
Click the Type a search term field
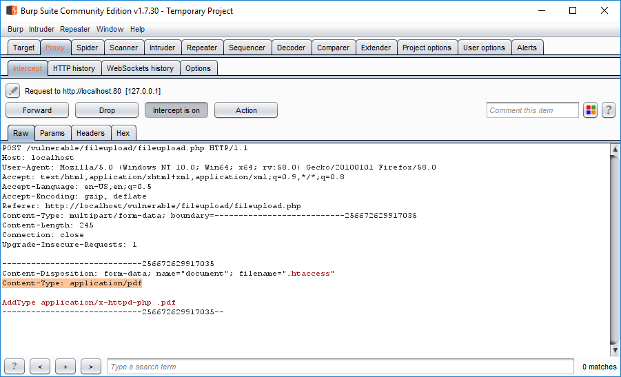pyautogui.click(x=340, y=367)
